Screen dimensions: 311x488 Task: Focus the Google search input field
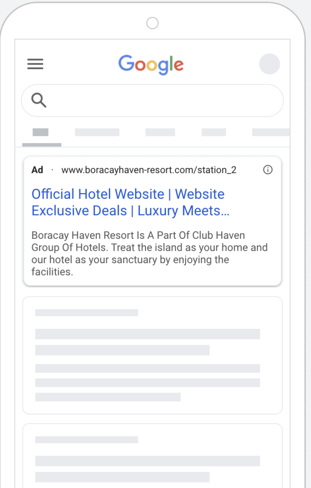[x=162, y=101]
